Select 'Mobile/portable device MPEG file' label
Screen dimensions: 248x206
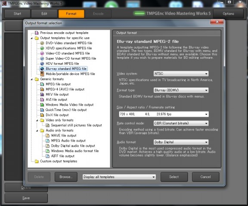tap(70, 74)
